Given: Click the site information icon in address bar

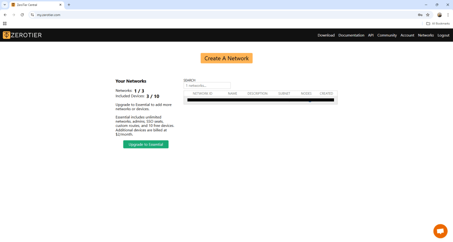Looking at the screenshot, I should tap(32, 15).
